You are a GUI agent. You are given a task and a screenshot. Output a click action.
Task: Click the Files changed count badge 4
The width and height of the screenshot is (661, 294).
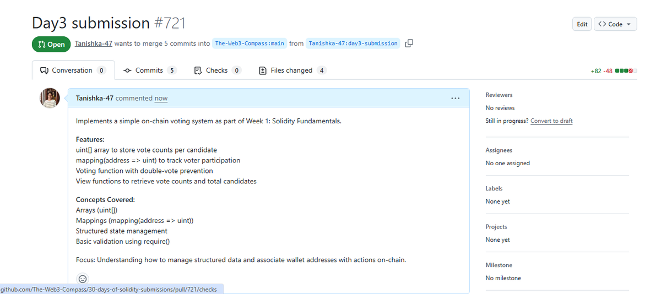pos(322,70)
